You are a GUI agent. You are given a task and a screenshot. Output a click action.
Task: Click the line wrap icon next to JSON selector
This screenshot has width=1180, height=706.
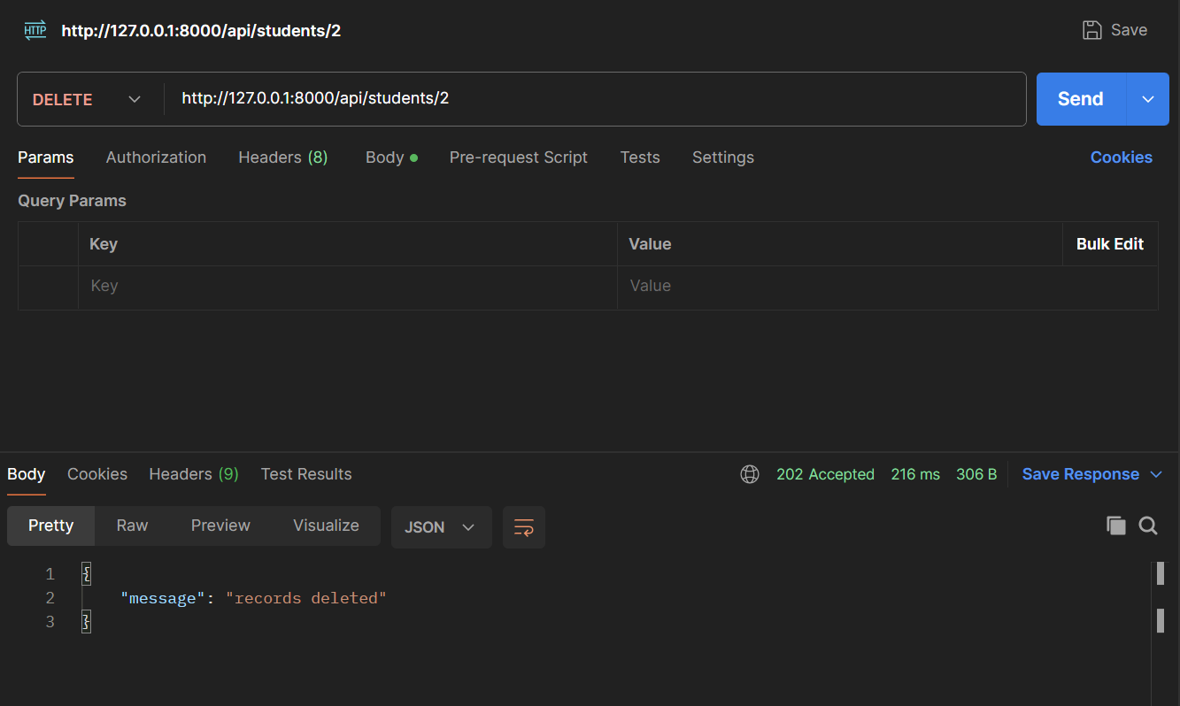pos(523,526)
